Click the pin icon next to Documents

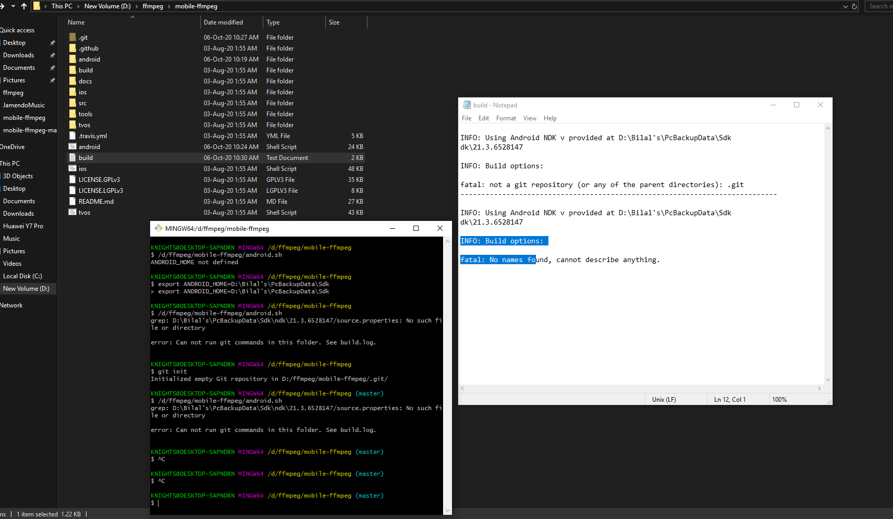[x=52, y=67]
